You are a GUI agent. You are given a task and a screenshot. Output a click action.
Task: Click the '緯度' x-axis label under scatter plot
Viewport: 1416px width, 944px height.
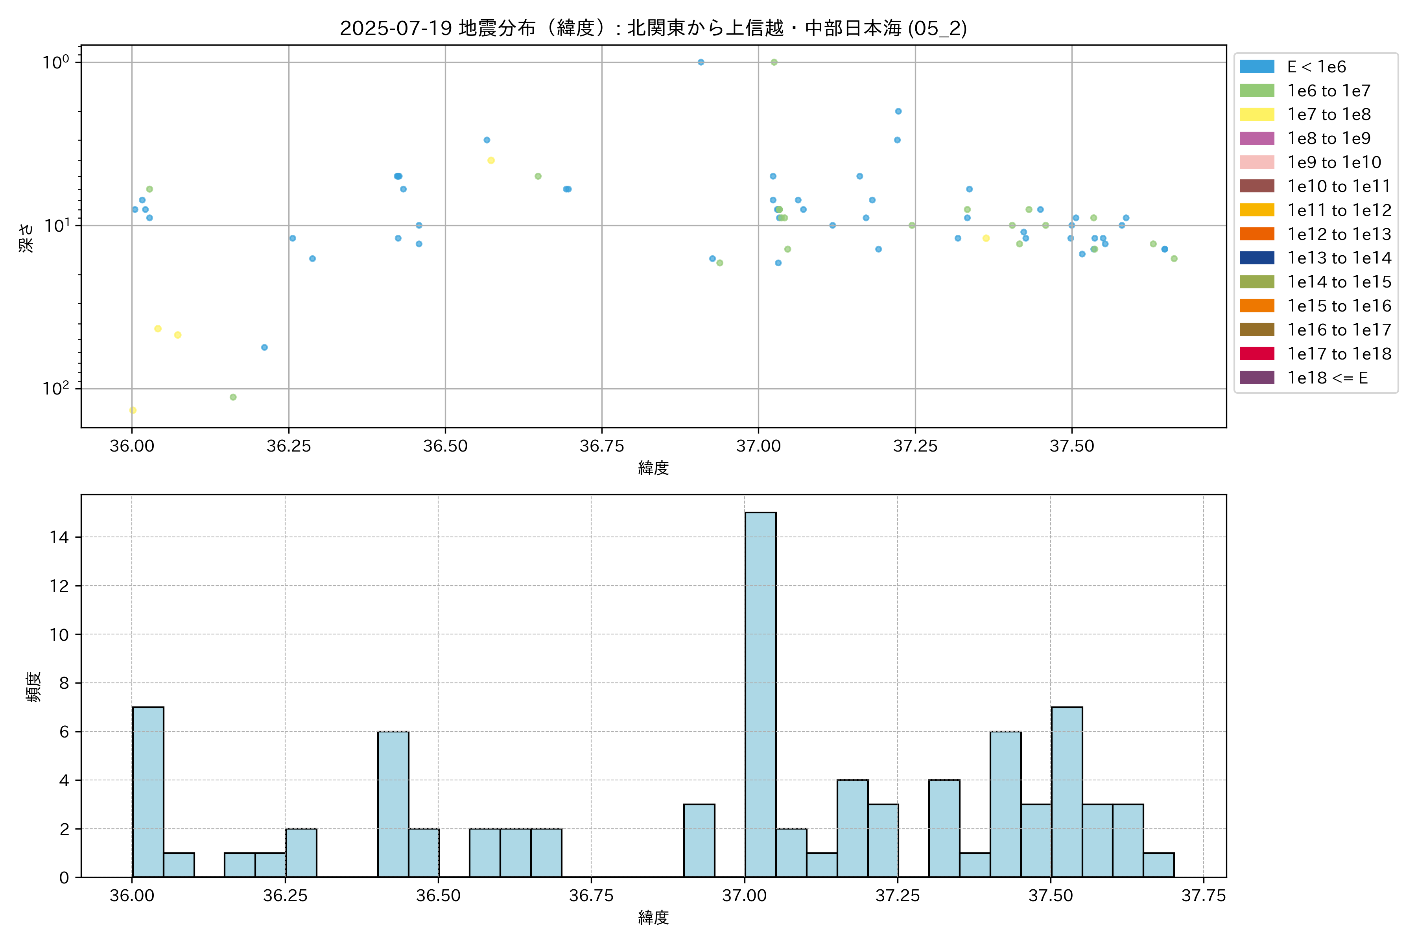click(653, 468)
